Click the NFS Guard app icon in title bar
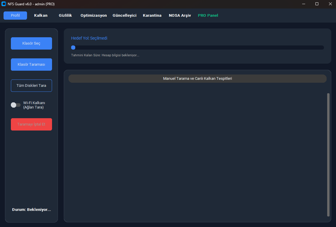This screenshot has width=336, height=227. click(4, 4)
